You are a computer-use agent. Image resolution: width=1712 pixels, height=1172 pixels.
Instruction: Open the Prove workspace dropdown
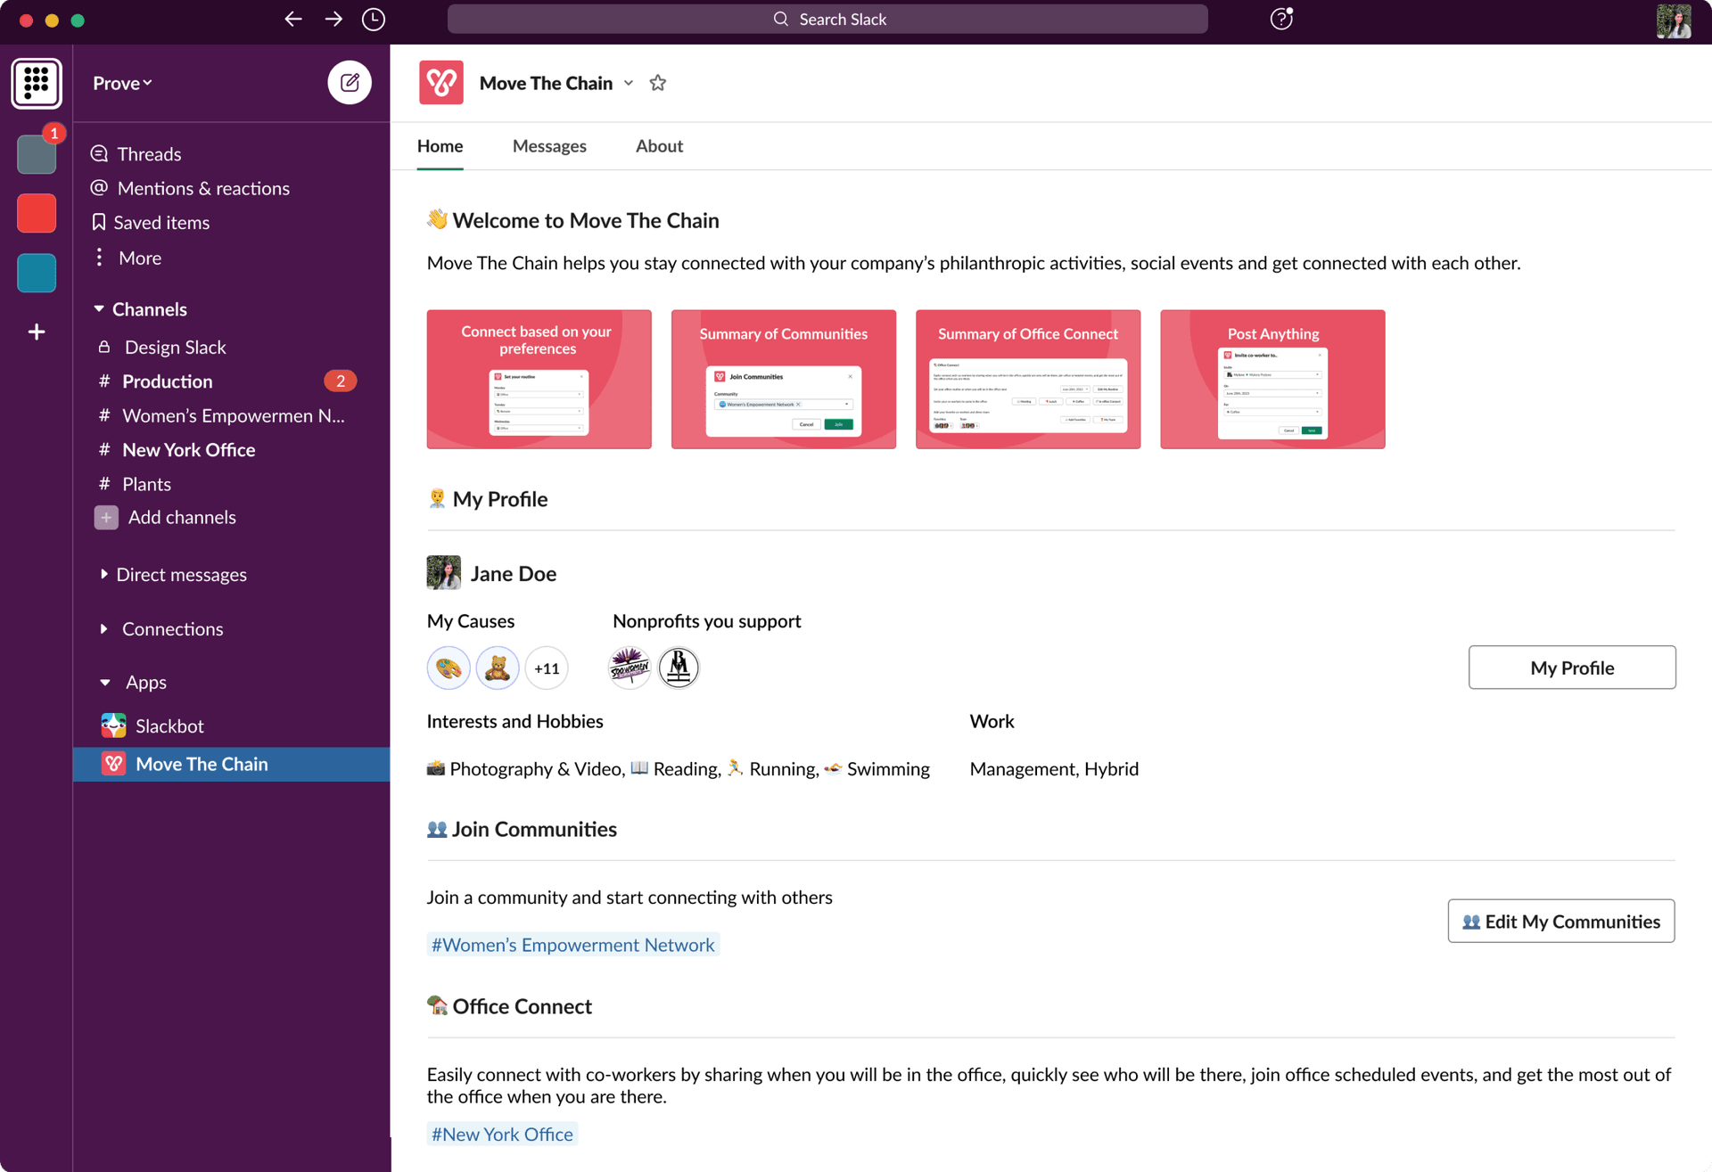[122, 83]
